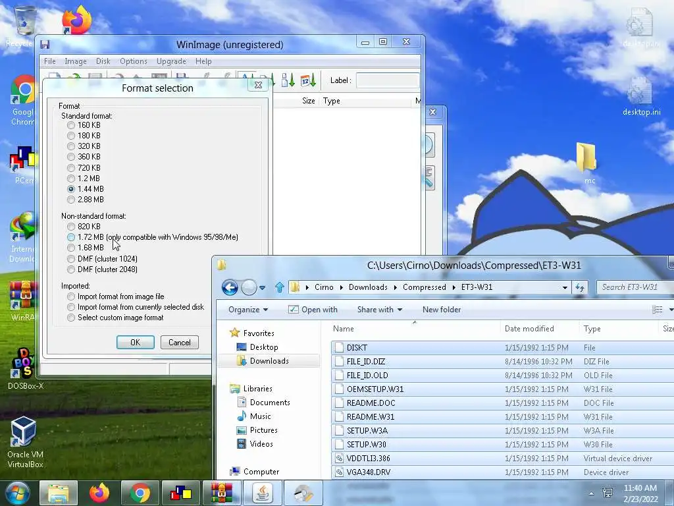The image size is (674, 506).
Task: Choose the 1.72 MB non-standard format
Action: (x=153, y=237)
